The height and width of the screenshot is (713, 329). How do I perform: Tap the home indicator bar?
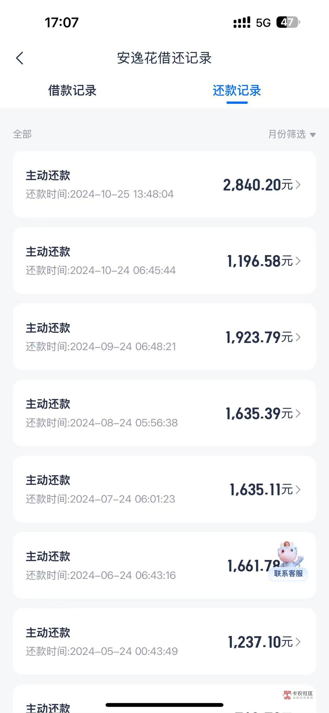pos(164,705)
